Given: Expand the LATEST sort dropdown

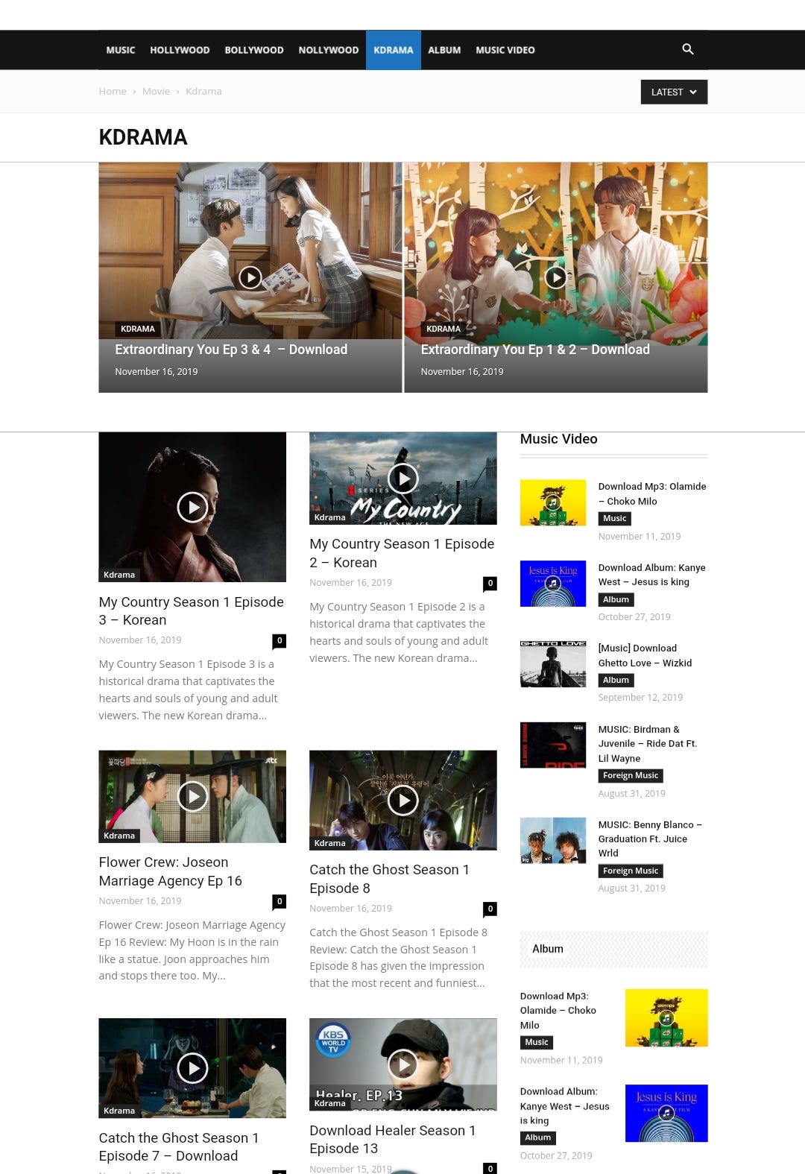Looking at the screenshot, I should click(x=674, y=92).
